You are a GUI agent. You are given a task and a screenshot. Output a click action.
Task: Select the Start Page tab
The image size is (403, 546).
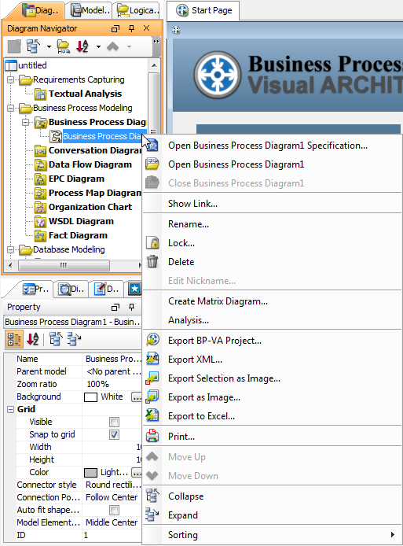click(x=203, y=10)
